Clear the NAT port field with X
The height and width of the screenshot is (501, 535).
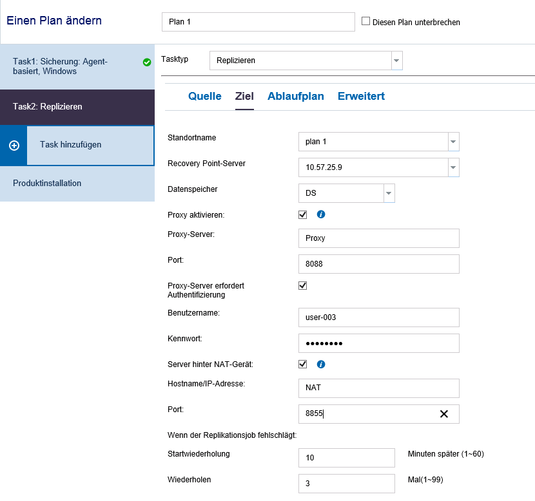(443, 414)
